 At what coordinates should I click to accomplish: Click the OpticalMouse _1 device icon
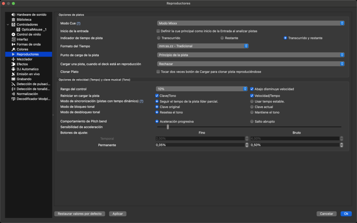point(18,30)
